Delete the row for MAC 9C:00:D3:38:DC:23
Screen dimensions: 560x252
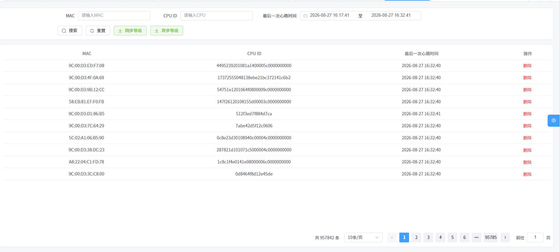[x=528, y=150]
